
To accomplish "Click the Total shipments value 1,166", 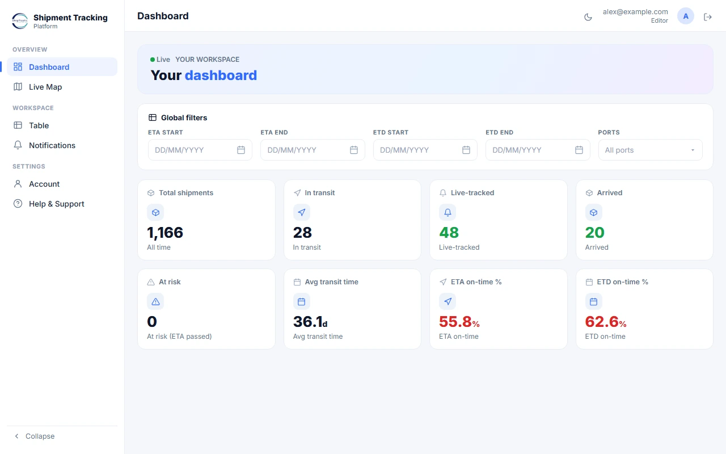I will click(x=165, y=233).
